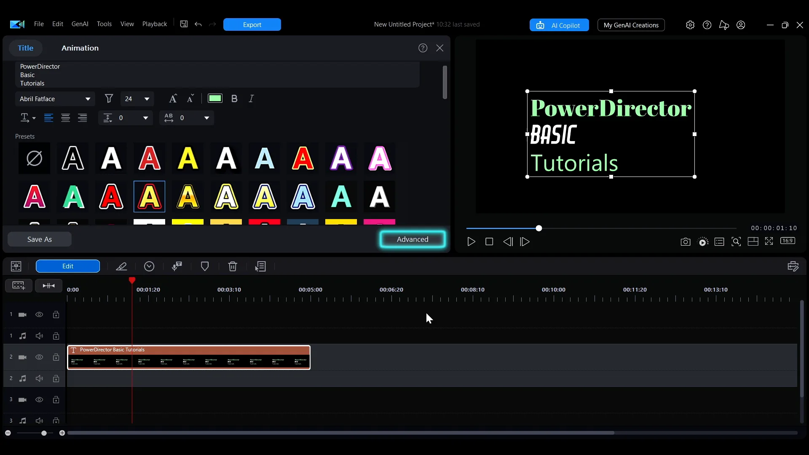Mute audio track 1
This screenshot has height=455, width=809.
[x=39, y=336]
